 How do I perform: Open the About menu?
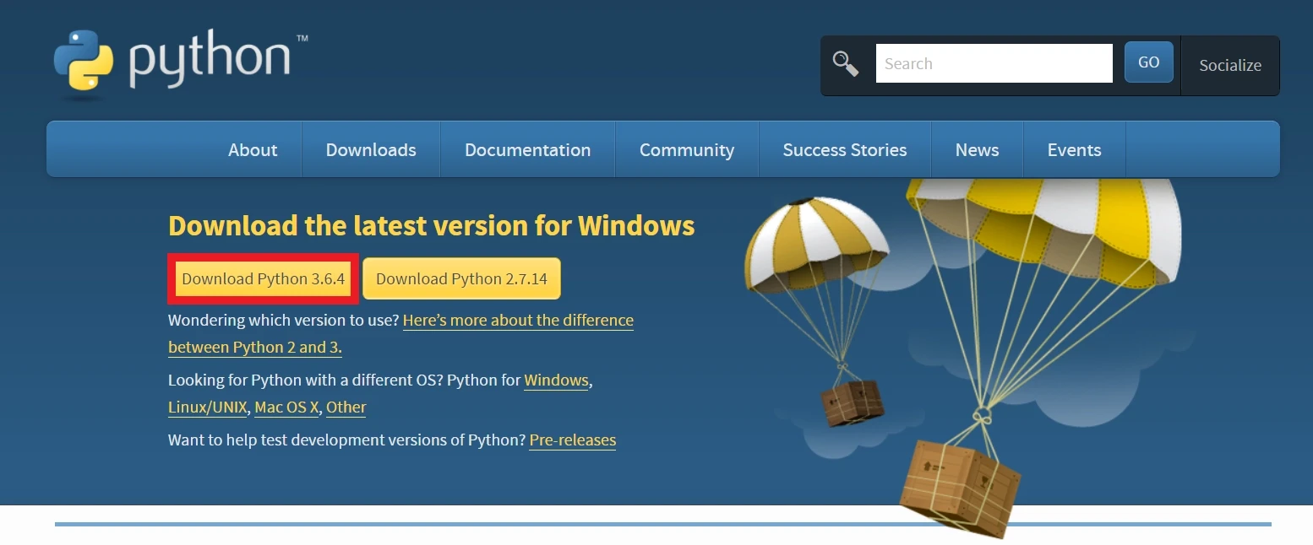pyautogui.click(x=253, y=150)
